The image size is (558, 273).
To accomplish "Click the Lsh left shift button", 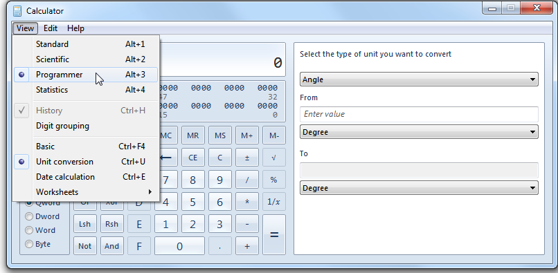I will (x=84, y=224).
